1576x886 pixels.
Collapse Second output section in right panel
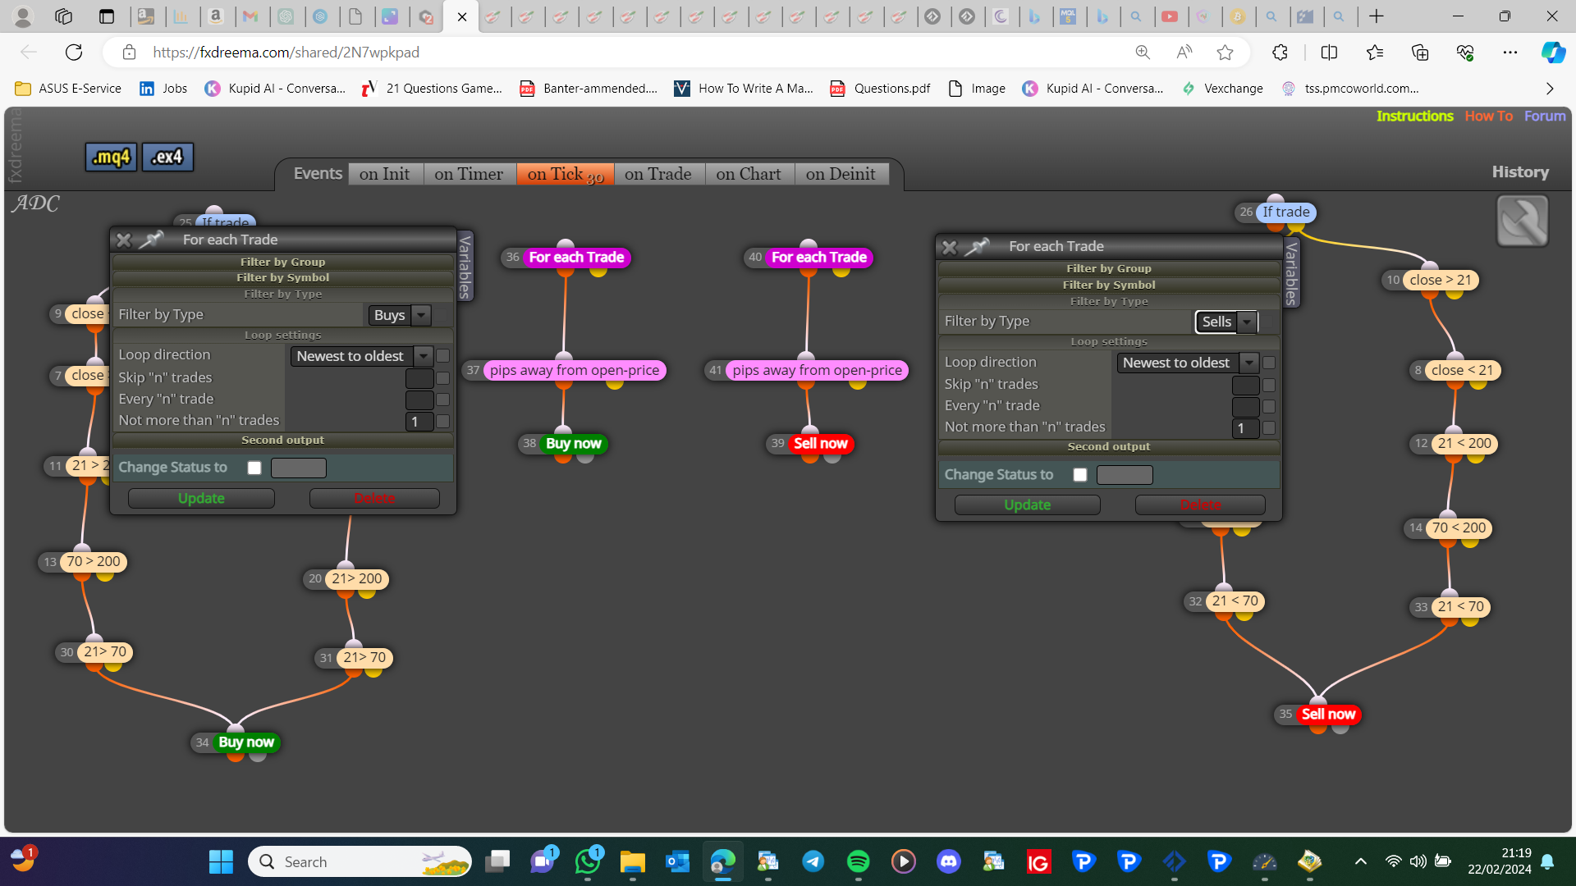[x=1109, y=447]
